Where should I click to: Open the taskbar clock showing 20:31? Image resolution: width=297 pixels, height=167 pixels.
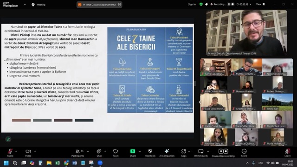tap(287, 163)
